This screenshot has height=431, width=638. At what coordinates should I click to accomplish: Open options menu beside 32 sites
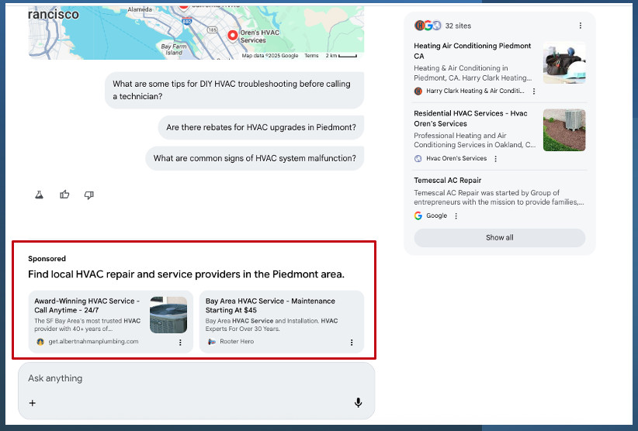pyautogui.click(x=581, y=26)
